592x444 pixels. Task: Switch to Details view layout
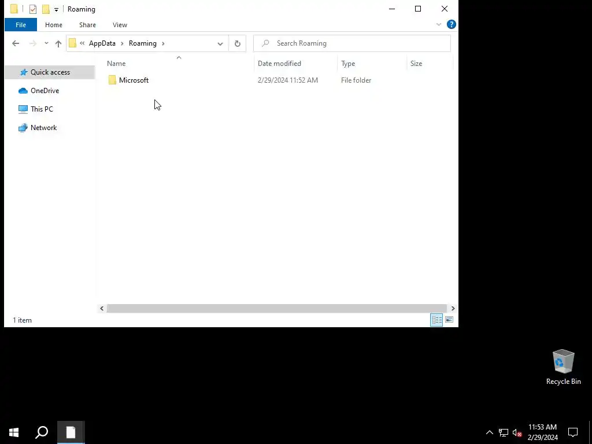[437, 320]
